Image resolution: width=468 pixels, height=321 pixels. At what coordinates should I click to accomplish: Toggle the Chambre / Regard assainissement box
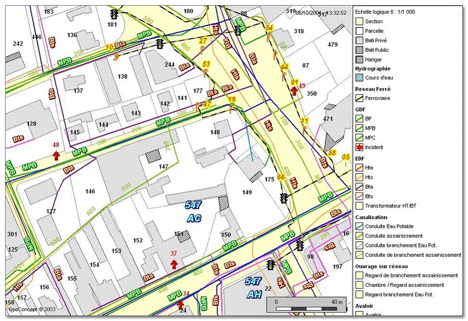pos(359,285)
